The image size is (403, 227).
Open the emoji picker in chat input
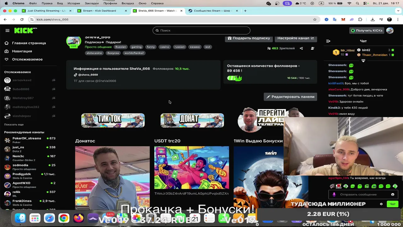tap(393, 195)
